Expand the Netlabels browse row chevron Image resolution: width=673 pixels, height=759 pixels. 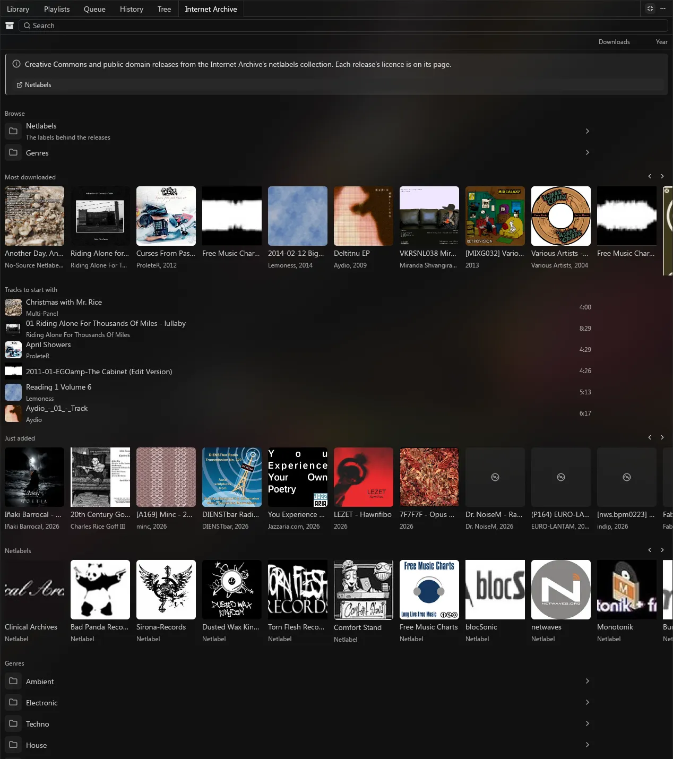(587, 131)
